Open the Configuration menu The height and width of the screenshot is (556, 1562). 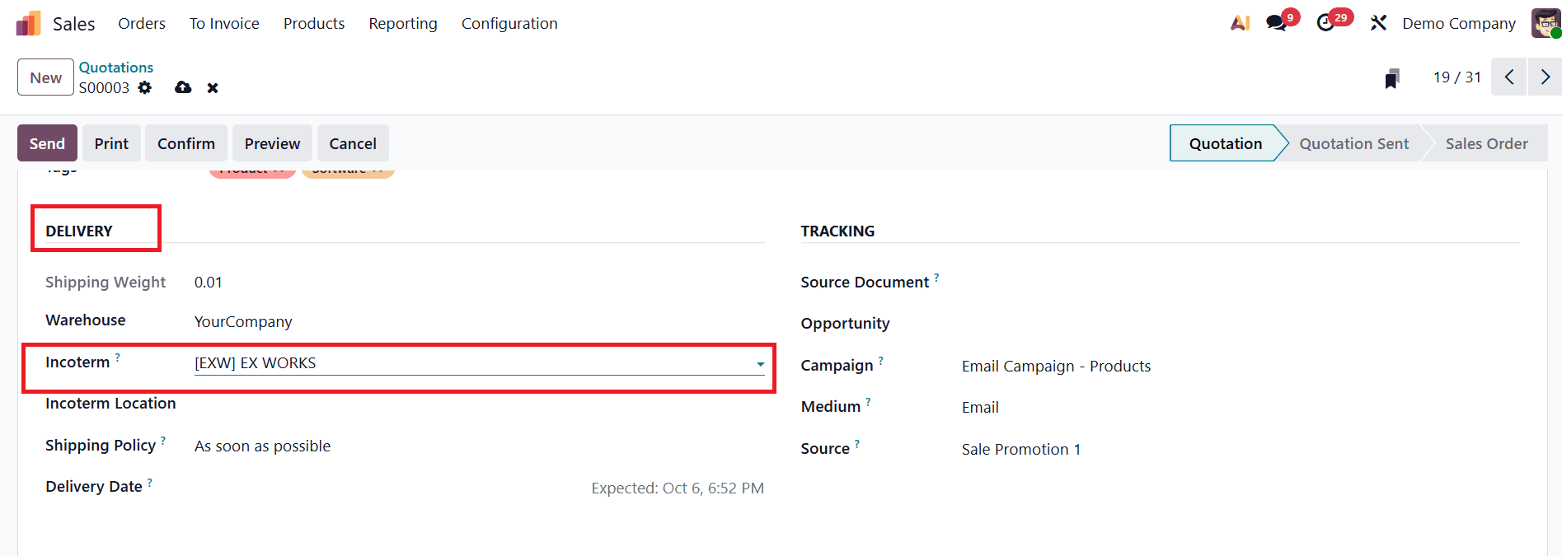(509, 23)
